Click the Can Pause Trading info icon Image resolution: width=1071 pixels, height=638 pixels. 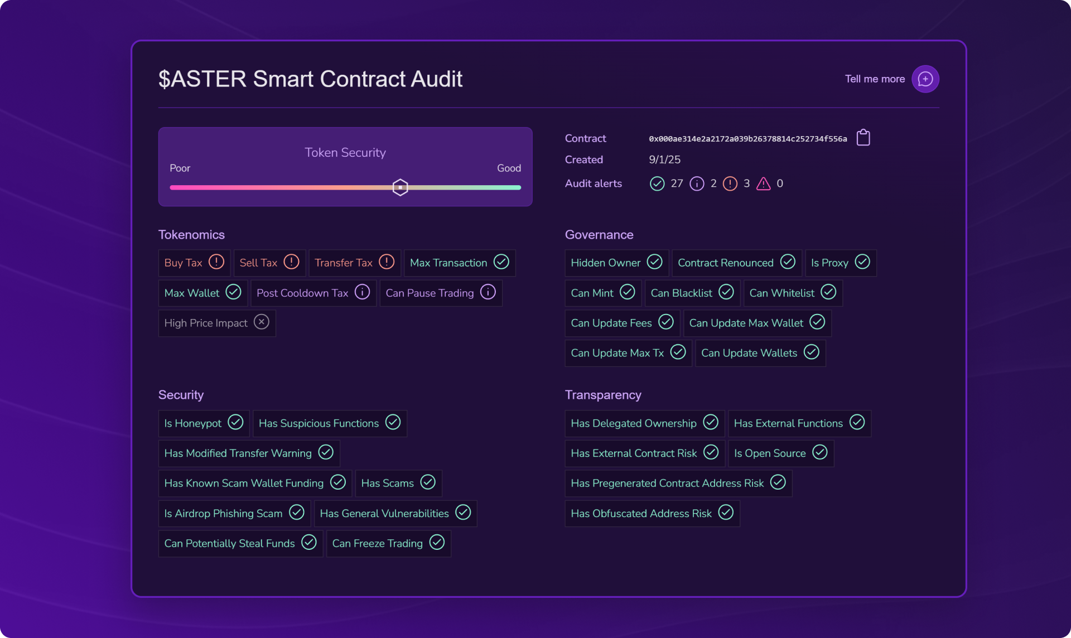(x=488, y=292)
